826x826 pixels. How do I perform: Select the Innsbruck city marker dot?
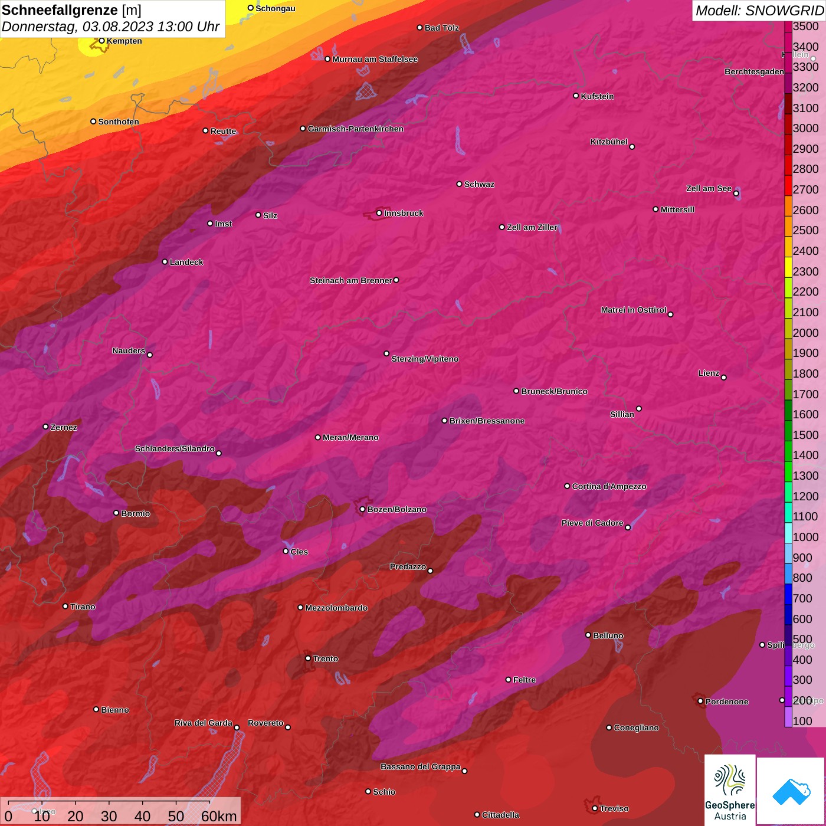point(379,213)
